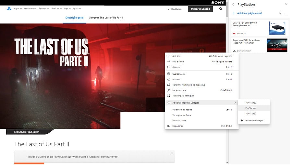This screenshot has width=290, height=165.
Task: Click the worten.pt site favicon
Action: click(x=234, y=34)
